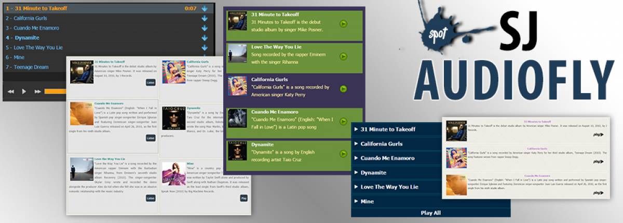This screenshot has height=223, width=623.
Task: Open Taio Cruz Dynamite cover in grid player
Action: (173, 118)
